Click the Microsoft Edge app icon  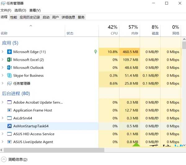[9, 52]
